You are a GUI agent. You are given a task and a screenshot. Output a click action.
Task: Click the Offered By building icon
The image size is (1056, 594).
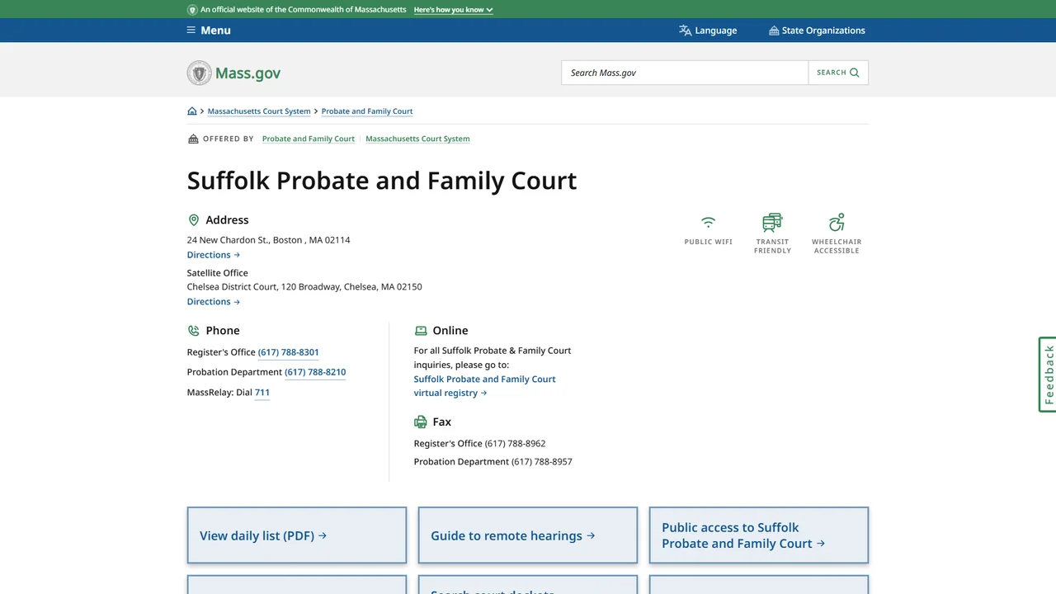coord(193,139)
